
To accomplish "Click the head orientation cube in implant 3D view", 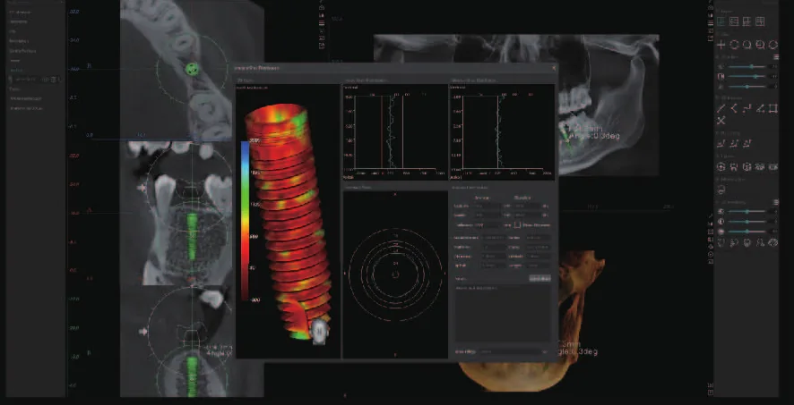I will 320,331.
